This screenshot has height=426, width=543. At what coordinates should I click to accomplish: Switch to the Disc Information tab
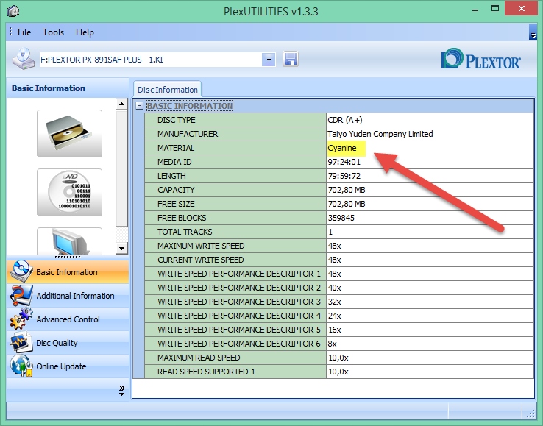(x=168, y=90)
